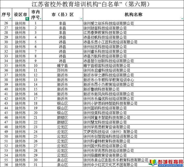Click cell 新沂市新风向科技培训有限公司
This screenshot has height=167, width=184.
133,94
